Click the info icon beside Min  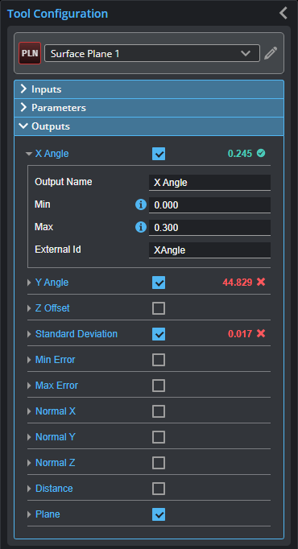(141, 204)
